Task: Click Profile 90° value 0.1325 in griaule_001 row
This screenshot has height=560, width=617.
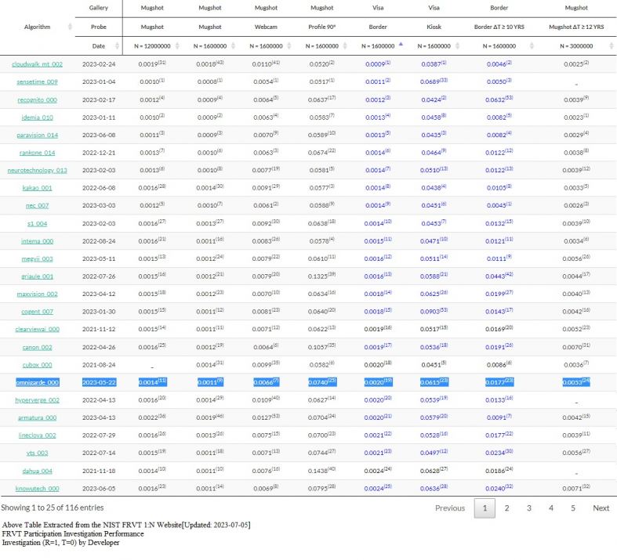Action: point(322,276)
